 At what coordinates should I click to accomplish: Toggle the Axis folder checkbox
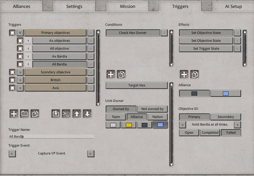pos(12,88)
